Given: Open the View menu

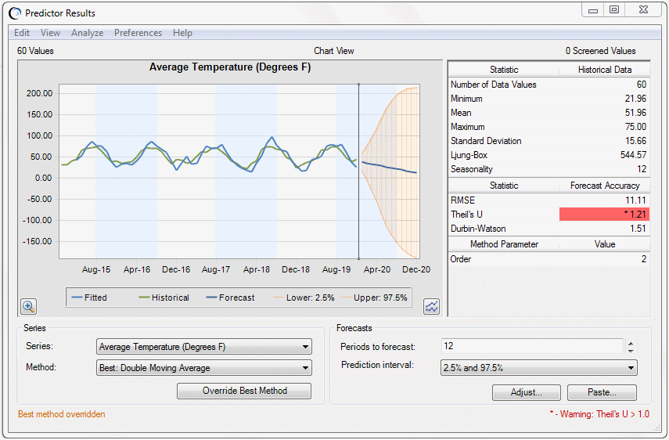Looking at the screenshot, I should (x=50, y=33).
